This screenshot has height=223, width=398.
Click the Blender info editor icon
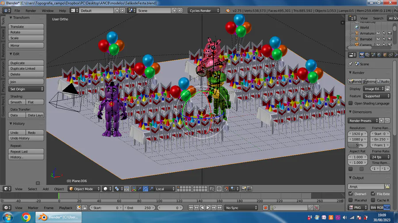click(x=7, y=11)
